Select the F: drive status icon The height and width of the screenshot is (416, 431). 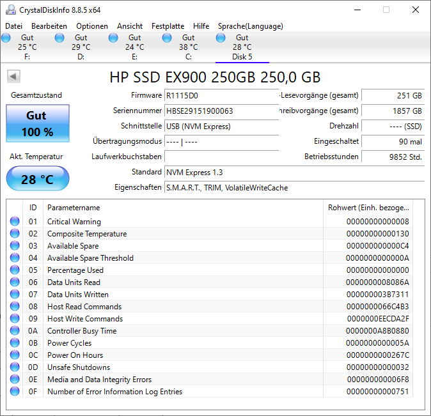pyautogui.click(x=6, y=38)
